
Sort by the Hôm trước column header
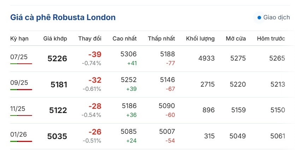tap(271, 39)
